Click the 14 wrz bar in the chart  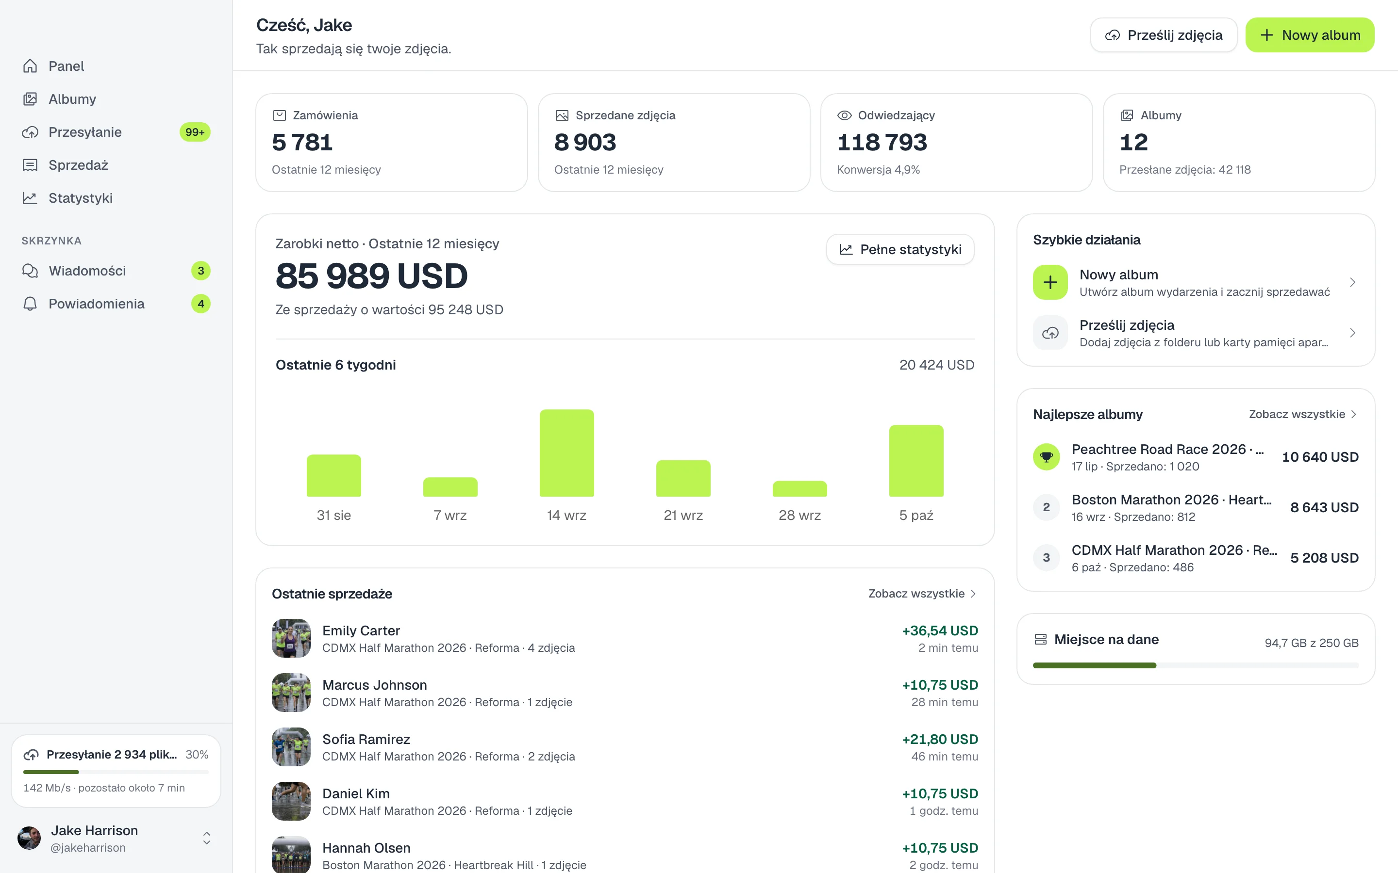[566, 453]
